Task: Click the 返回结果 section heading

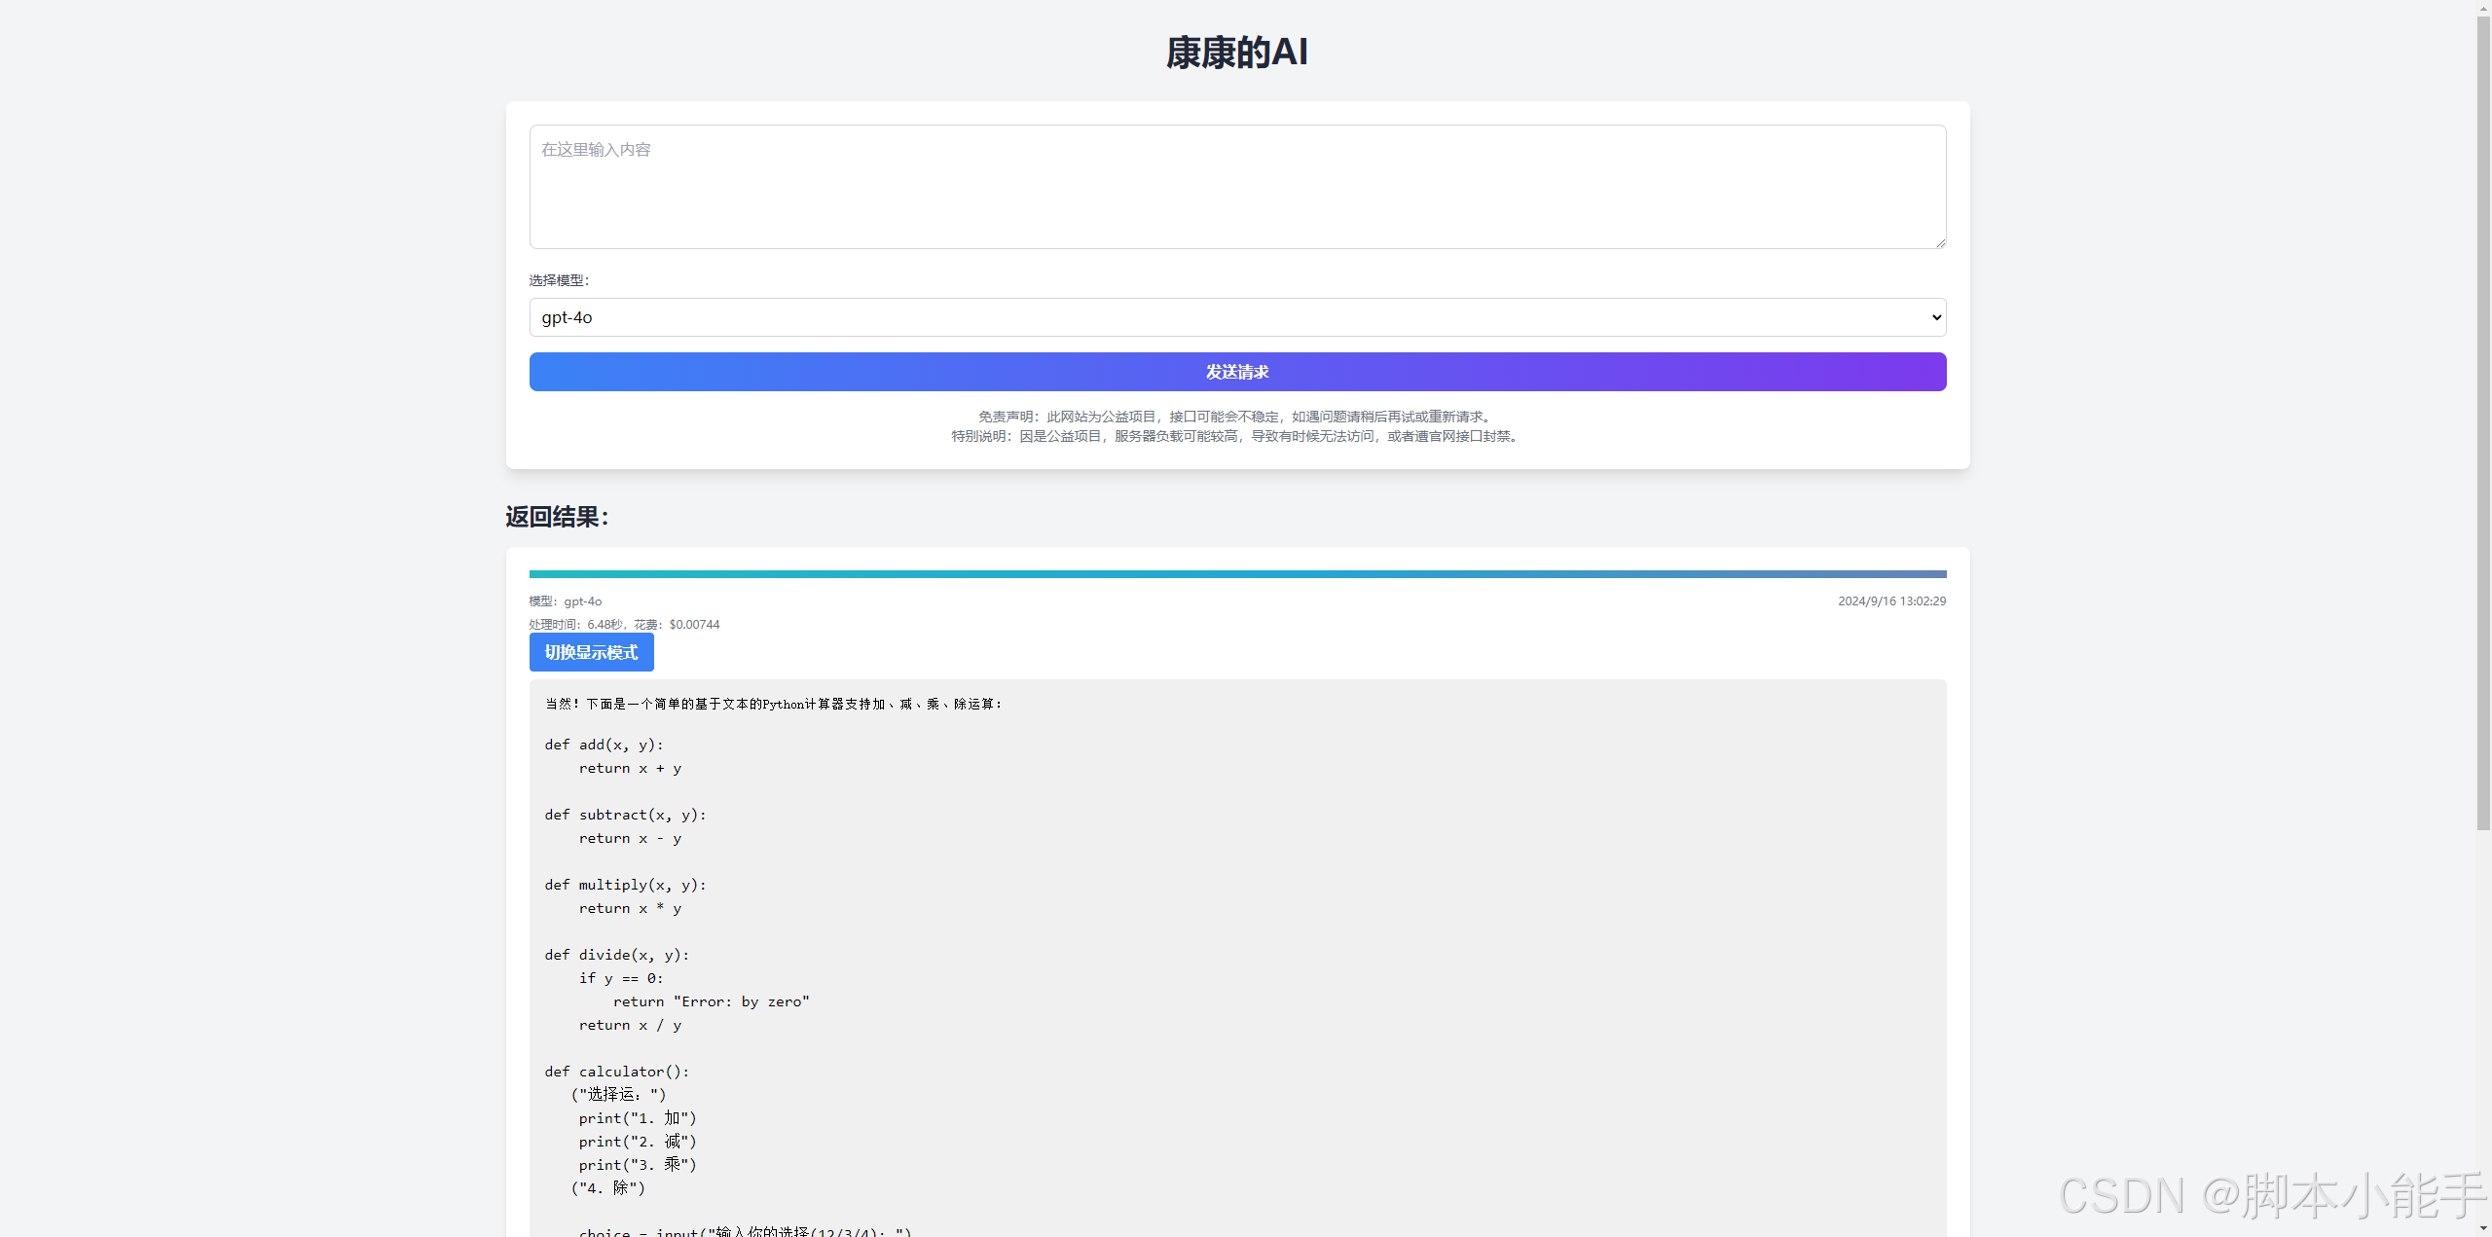Action: (555, 517)
